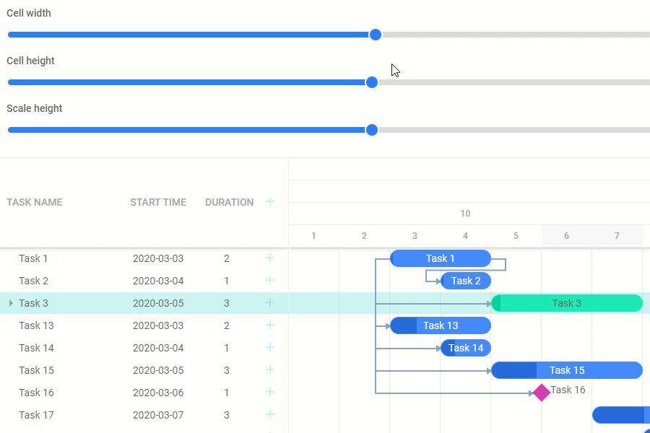Add a subtask using Task 15's plus icon
This screenshot has width=650, height=433.
270,370
